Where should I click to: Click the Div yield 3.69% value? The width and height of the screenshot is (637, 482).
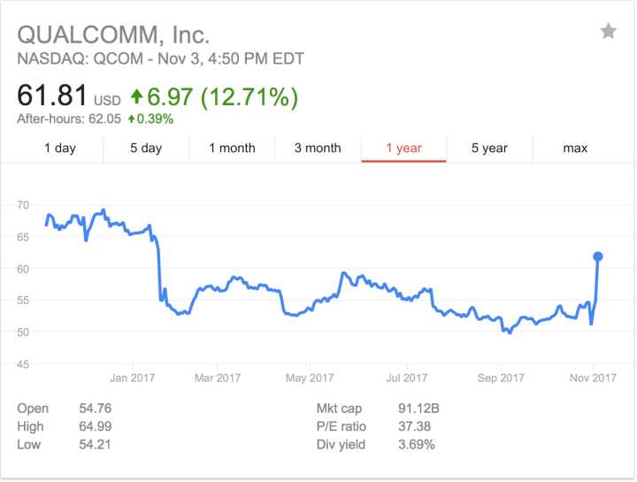(x=417, y=445)
